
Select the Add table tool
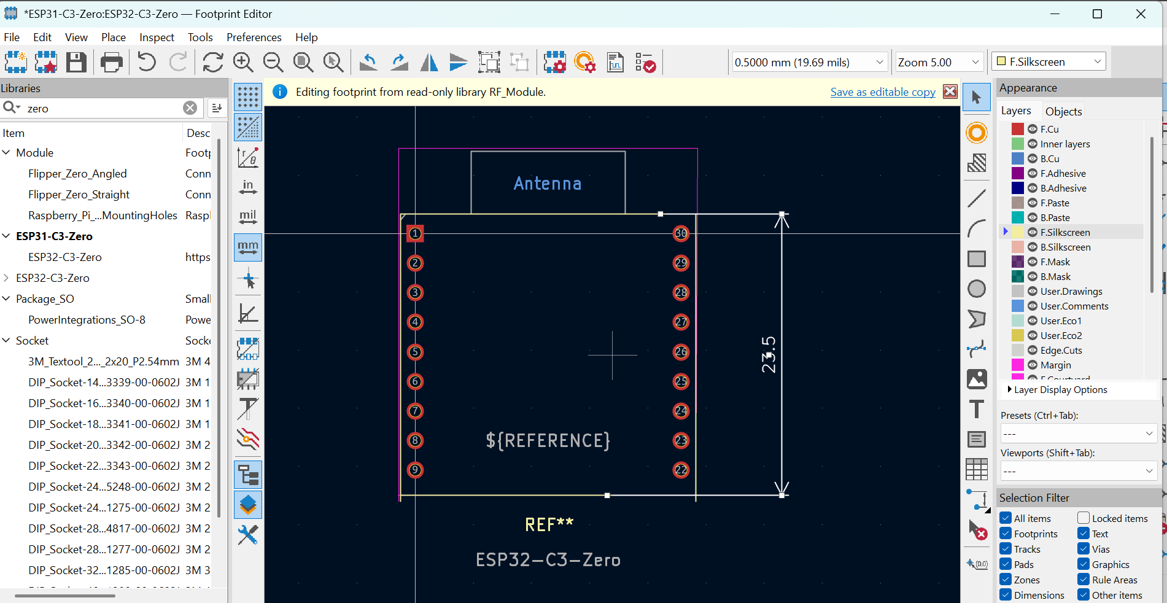(977, 469)
